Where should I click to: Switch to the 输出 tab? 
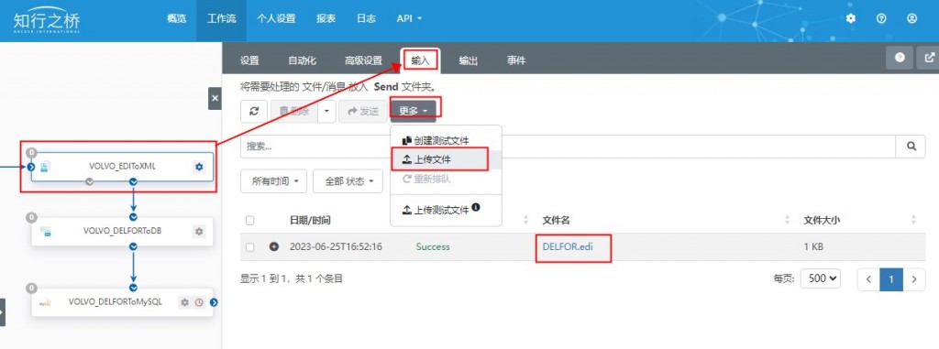coord(469,60)
